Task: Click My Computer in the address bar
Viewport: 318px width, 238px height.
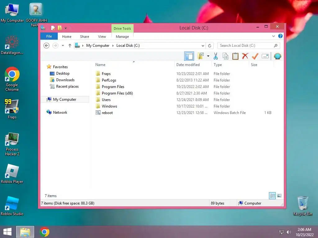Action: pyautogui.click(x=98, y=46)
